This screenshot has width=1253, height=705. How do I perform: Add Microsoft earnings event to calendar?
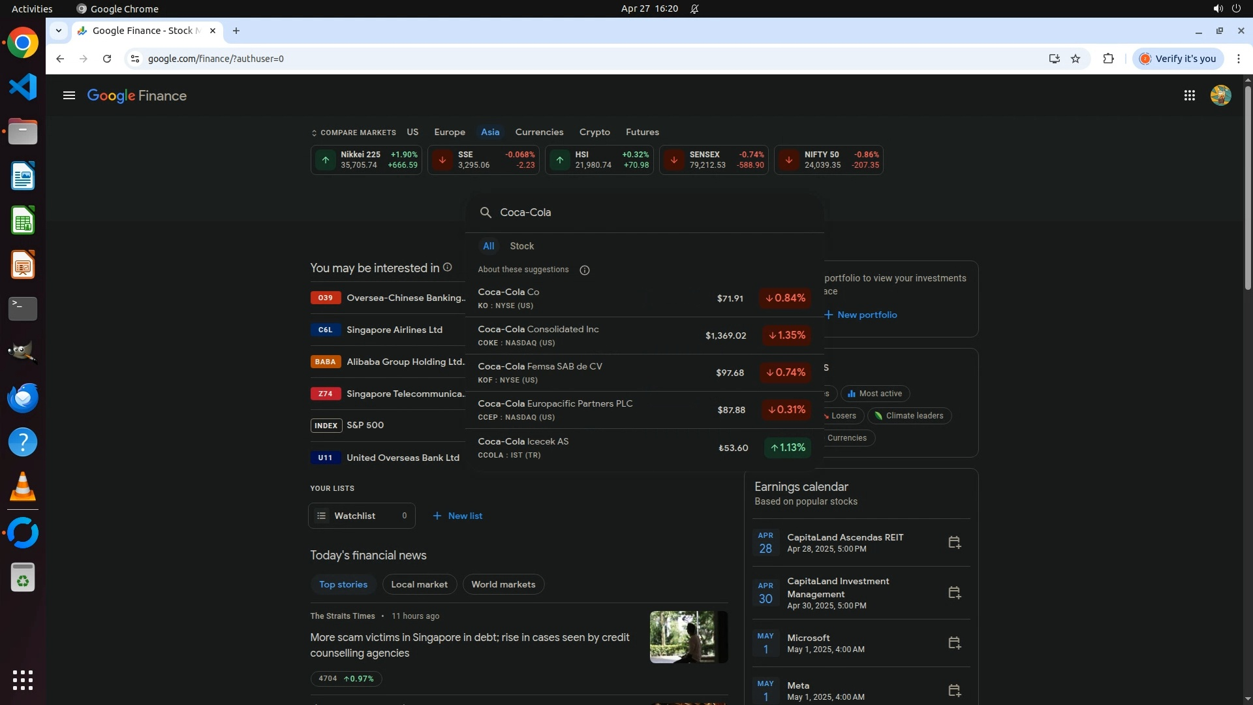954,643
